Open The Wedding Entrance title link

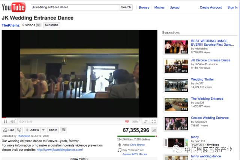(x=207, y=99)
